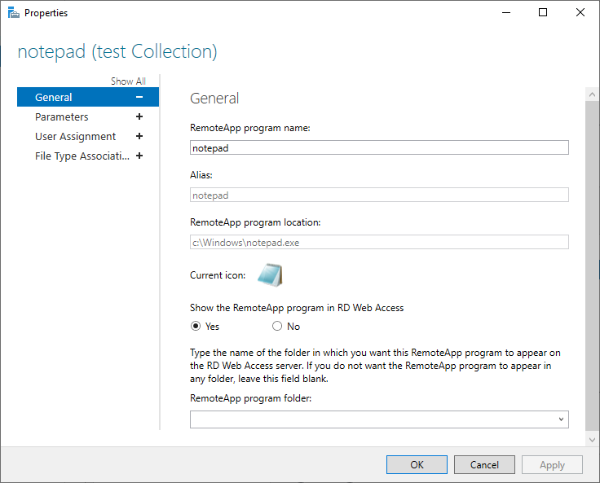Maximize the Properties window
Viewport: 600px width, 483px height.
click(x=543, y=13)
